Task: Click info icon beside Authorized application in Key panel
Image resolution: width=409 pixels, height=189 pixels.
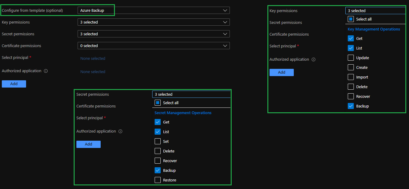Action: point(313,59)
